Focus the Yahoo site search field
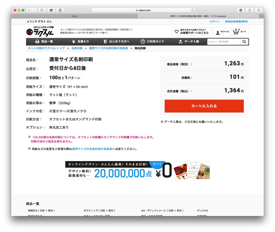The image size is (275, 232). (224, 42)
